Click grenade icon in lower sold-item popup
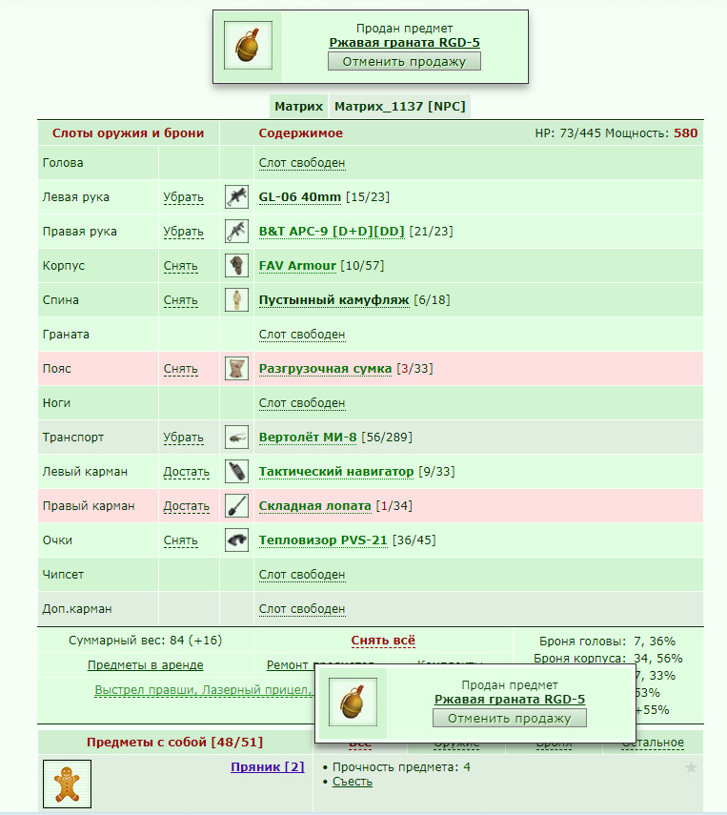 353,702
